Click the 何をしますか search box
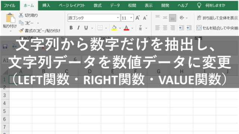This screenshot has height=134, width=239. tap(215, 6)
